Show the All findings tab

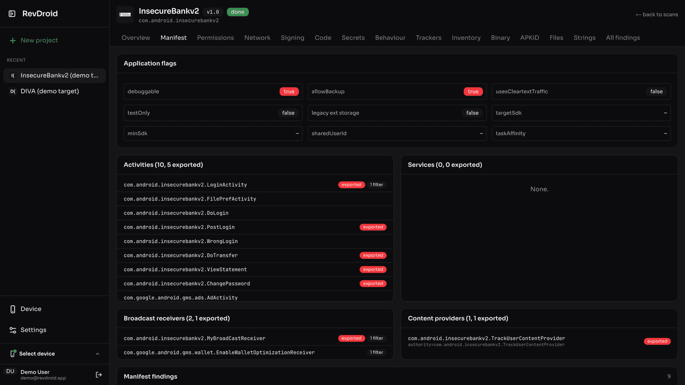(623, 38)
